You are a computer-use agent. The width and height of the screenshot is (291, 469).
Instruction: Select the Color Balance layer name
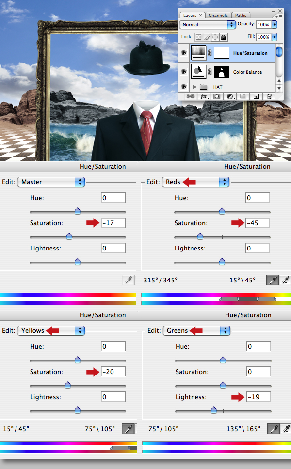tap(247, 72)
